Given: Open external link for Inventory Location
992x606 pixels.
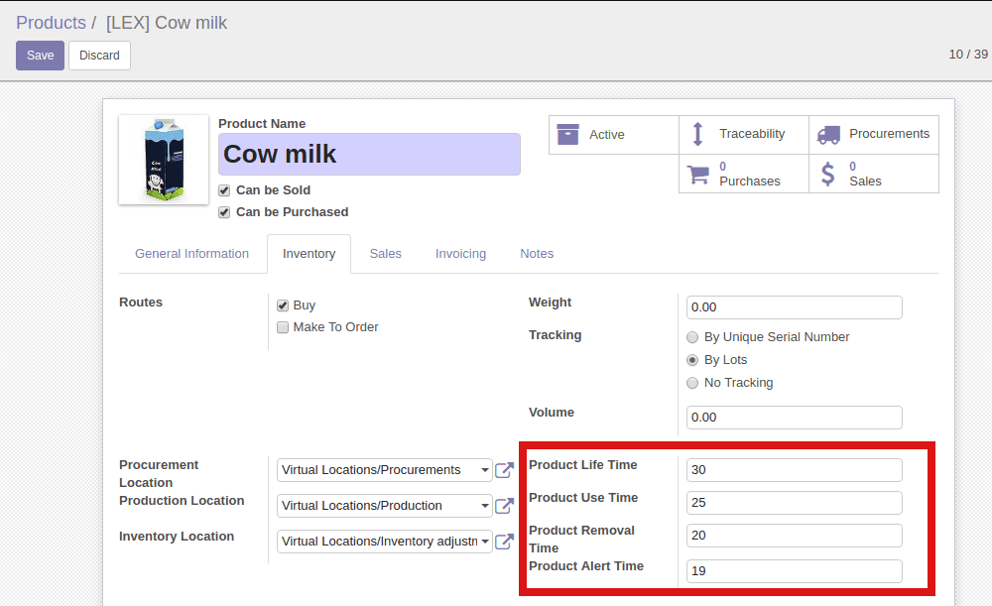Looking at the screenshot, I should tap(504, 542).
